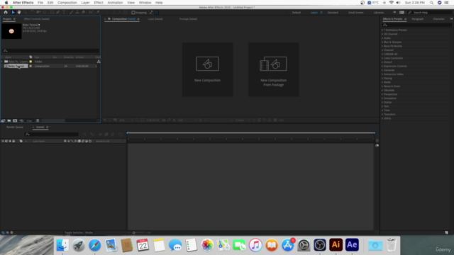Viewport: 454px width, 255px height.
Task: Click the Project panel search field
Action: click(x=51, y=50)
